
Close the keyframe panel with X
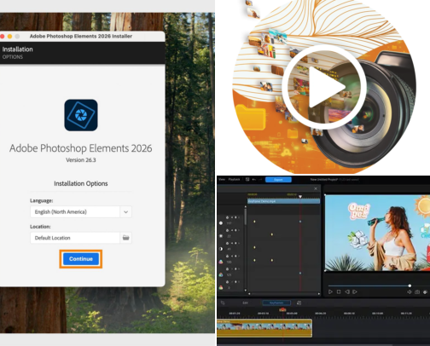(316, 188)
